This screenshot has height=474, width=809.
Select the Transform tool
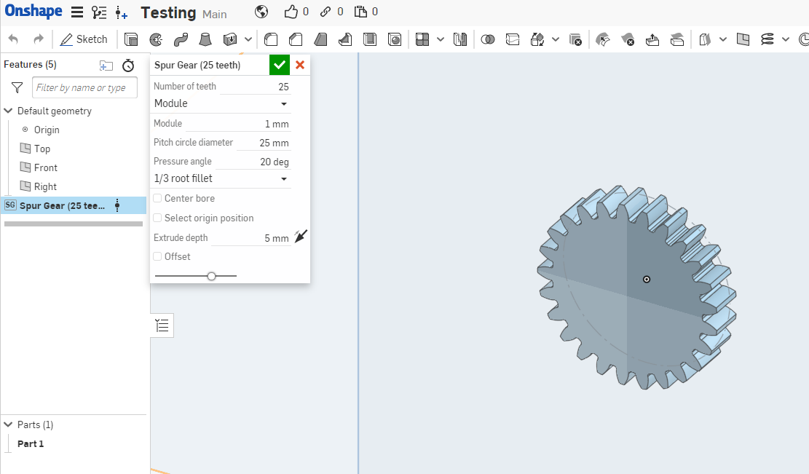pyautogui.click(x=537, y=39)
